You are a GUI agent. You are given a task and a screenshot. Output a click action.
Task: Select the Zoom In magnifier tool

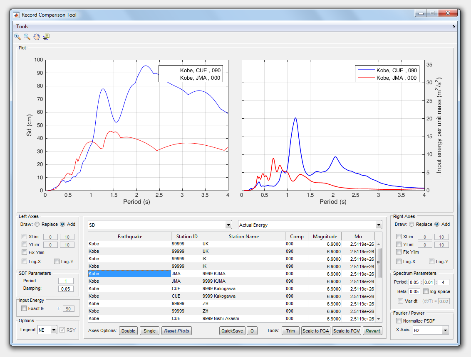pyautogui.click(x=17, y=37)
